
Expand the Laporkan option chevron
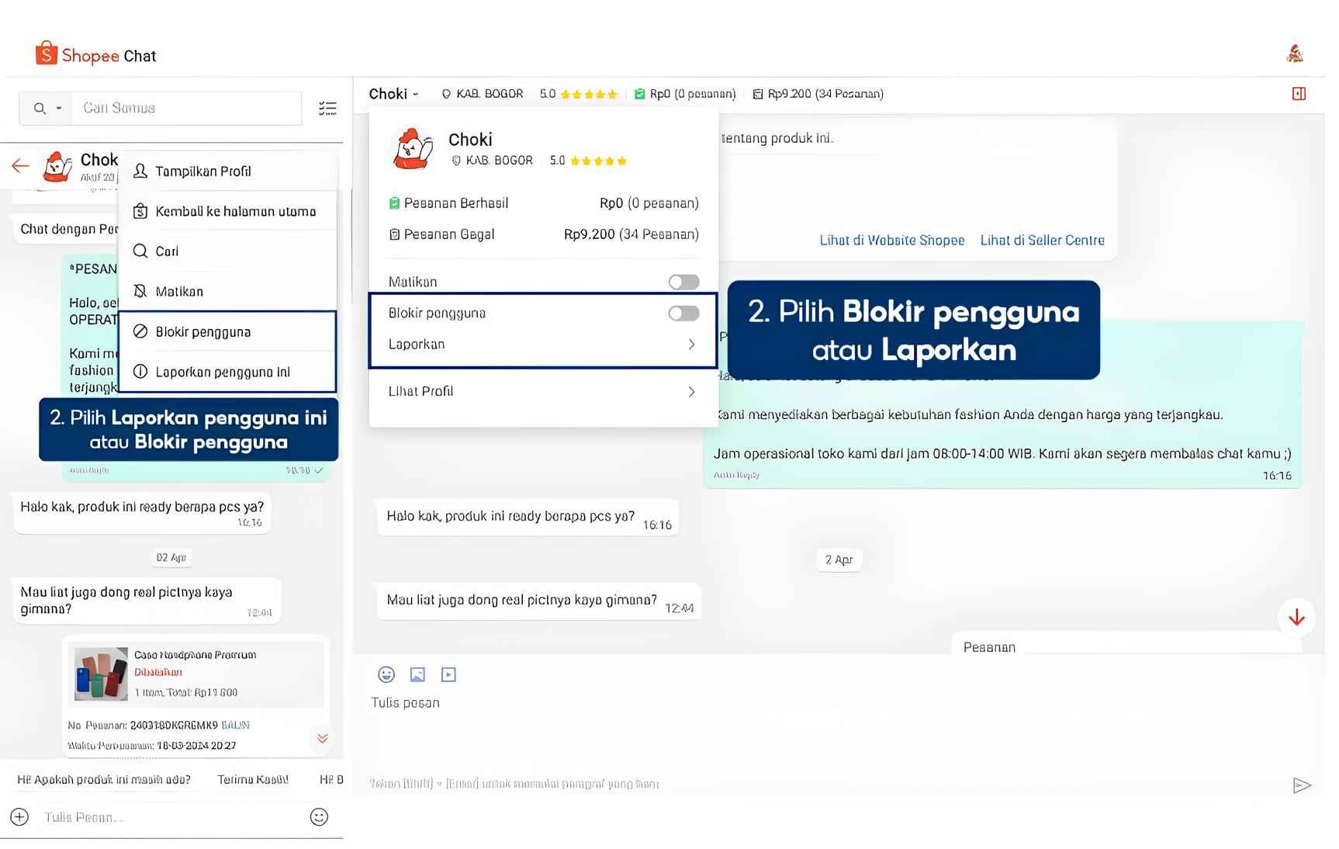tap(691, 345)
